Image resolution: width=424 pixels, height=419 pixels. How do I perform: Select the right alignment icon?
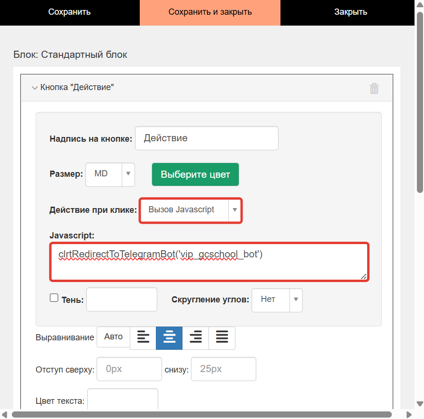coord(196,338)
